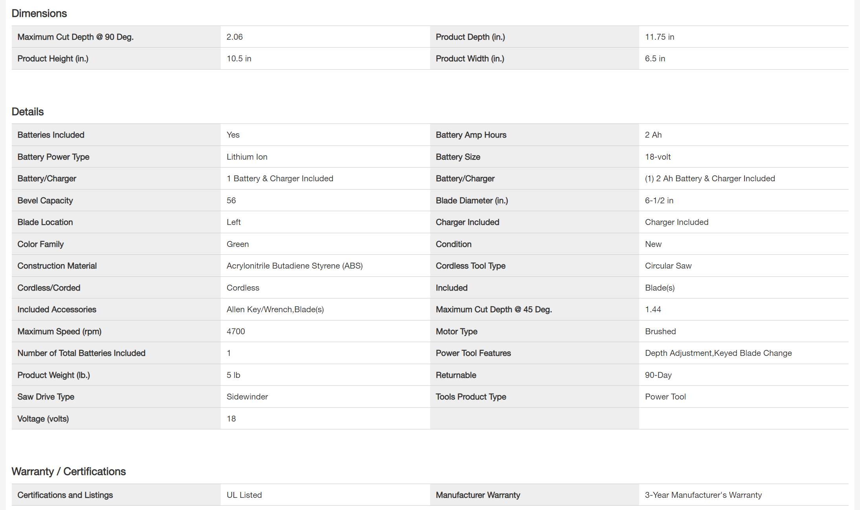Select the Battery Amp Hours label

[471, 135]
